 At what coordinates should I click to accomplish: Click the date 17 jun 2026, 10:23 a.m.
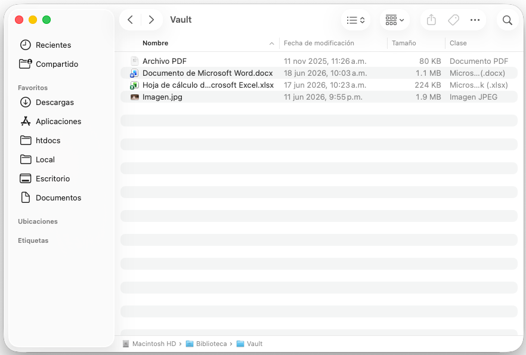[x=325, y=85]
